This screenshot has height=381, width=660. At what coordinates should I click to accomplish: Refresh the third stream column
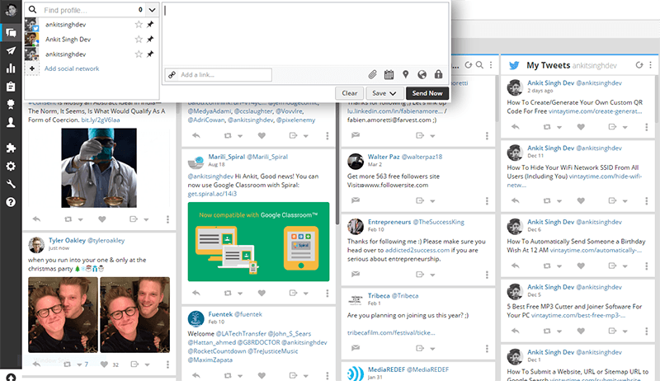click(468, 65)
